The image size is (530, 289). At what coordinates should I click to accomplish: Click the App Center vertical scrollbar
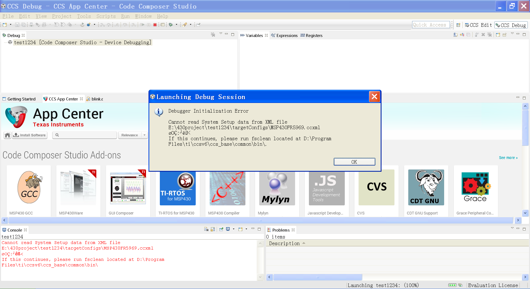tap(525, 128)
